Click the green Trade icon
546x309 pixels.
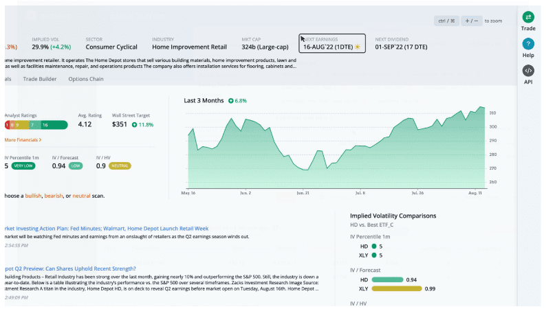click(x=528, y=17)
